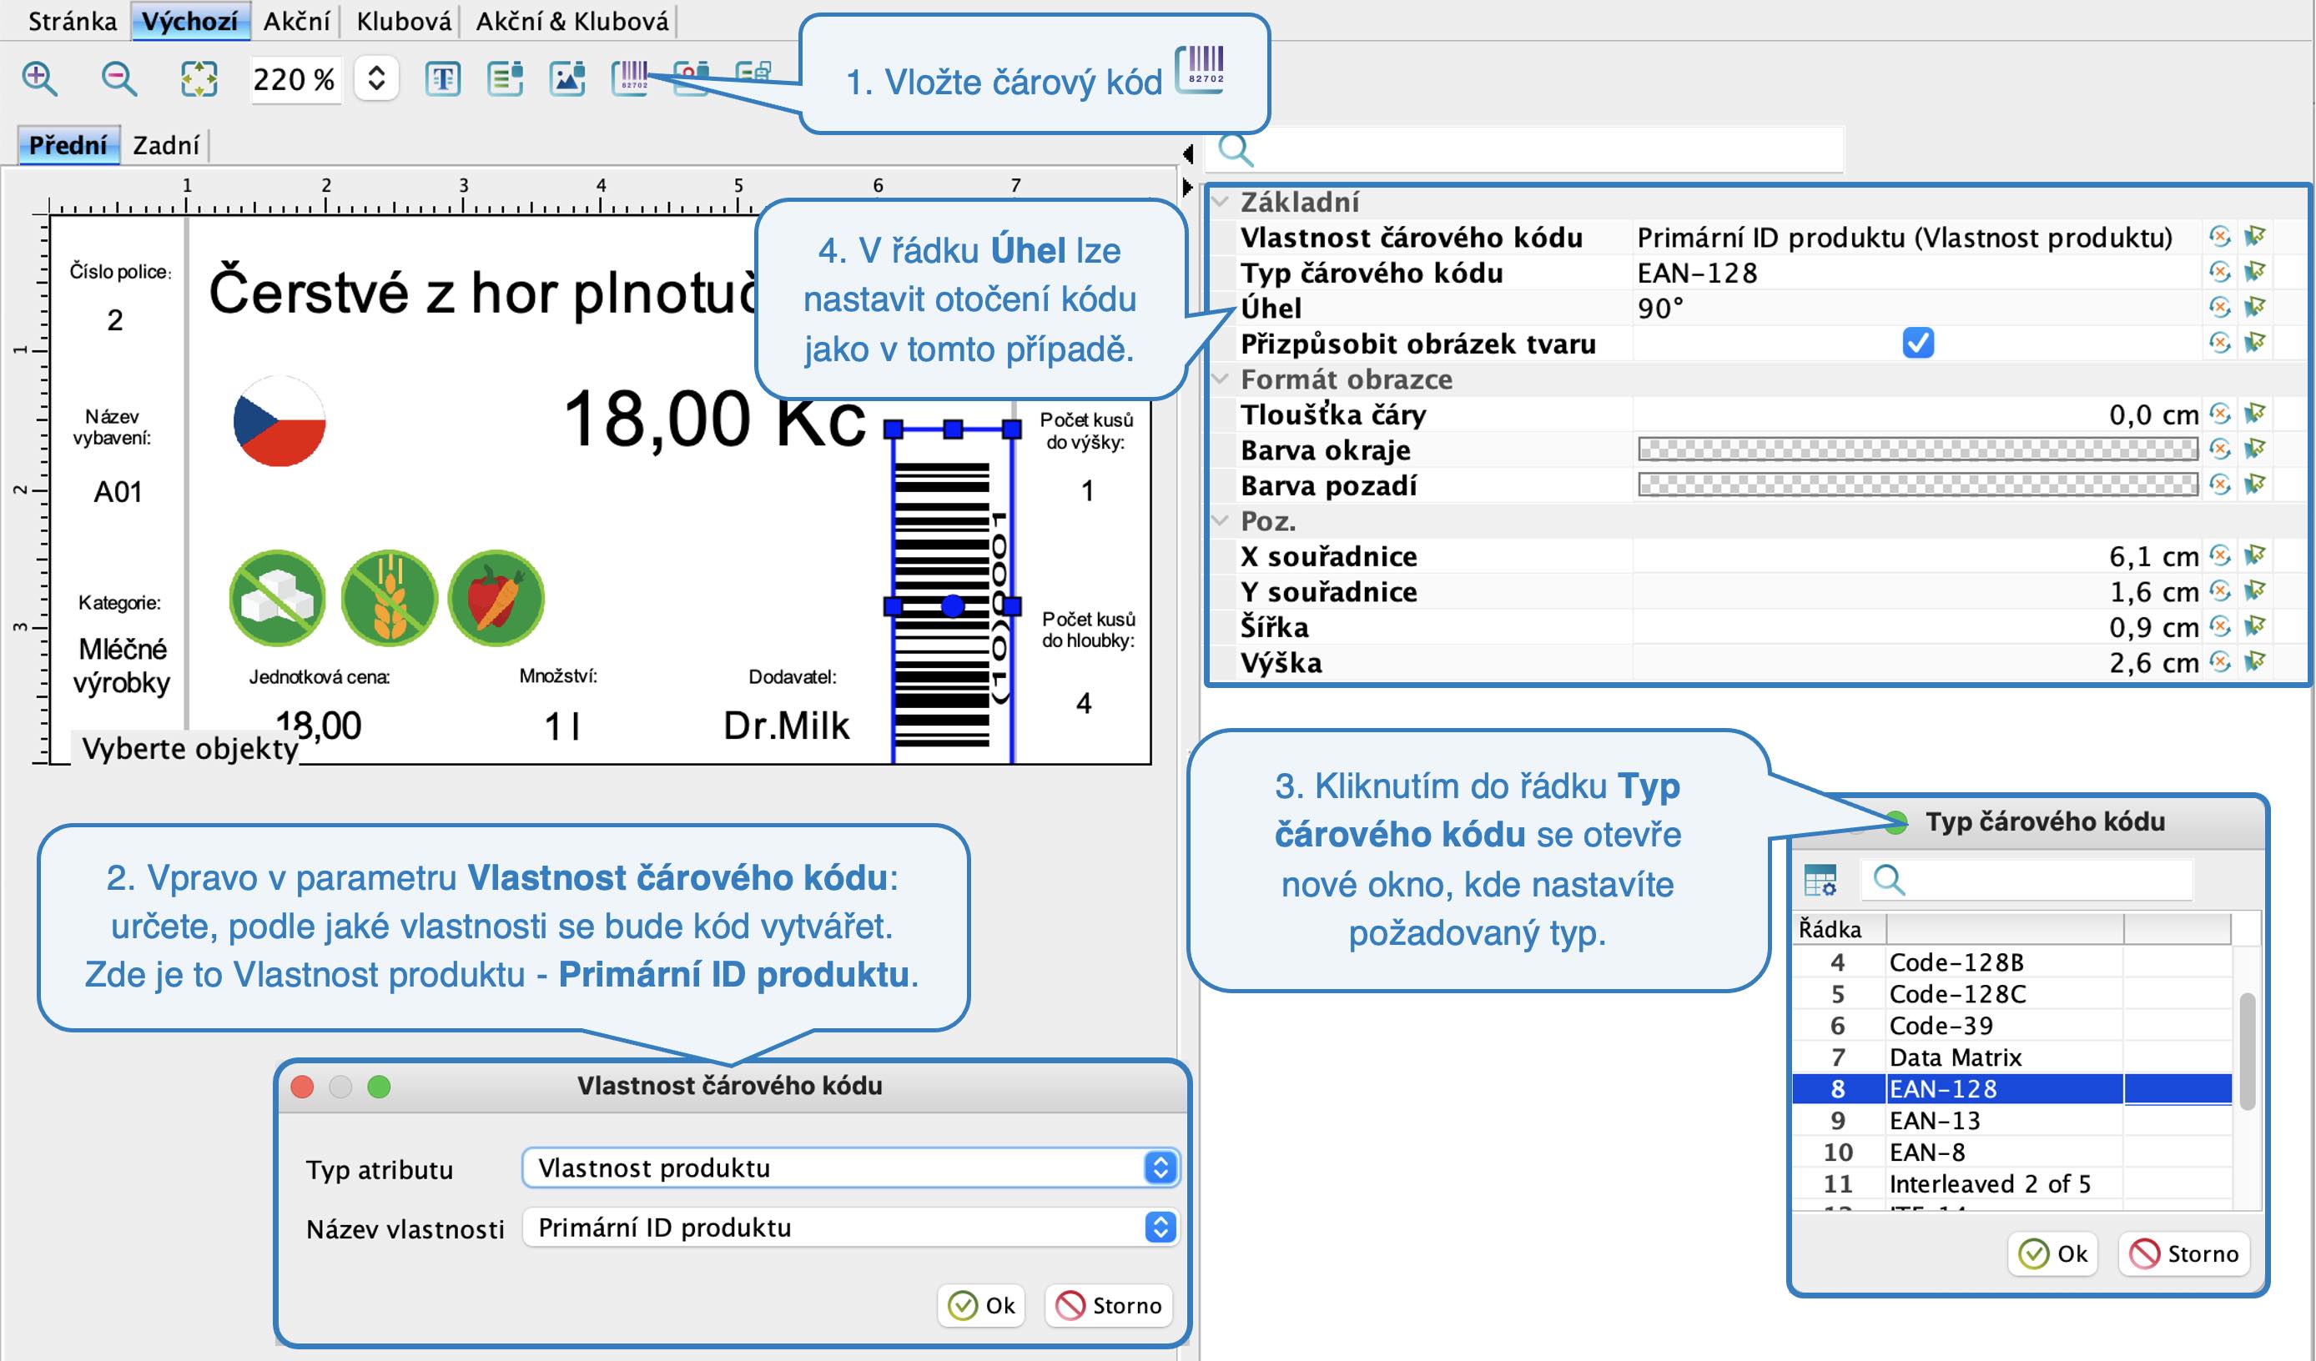Screen dimensions: 2316x1361
Task: Collapse the side panel with left arrow
Action: 1187,153
